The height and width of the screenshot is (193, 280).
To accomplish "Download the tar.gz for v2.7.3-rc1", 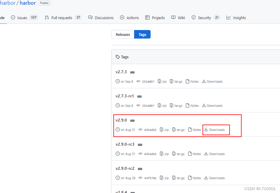I will click(x=176, y=106).
